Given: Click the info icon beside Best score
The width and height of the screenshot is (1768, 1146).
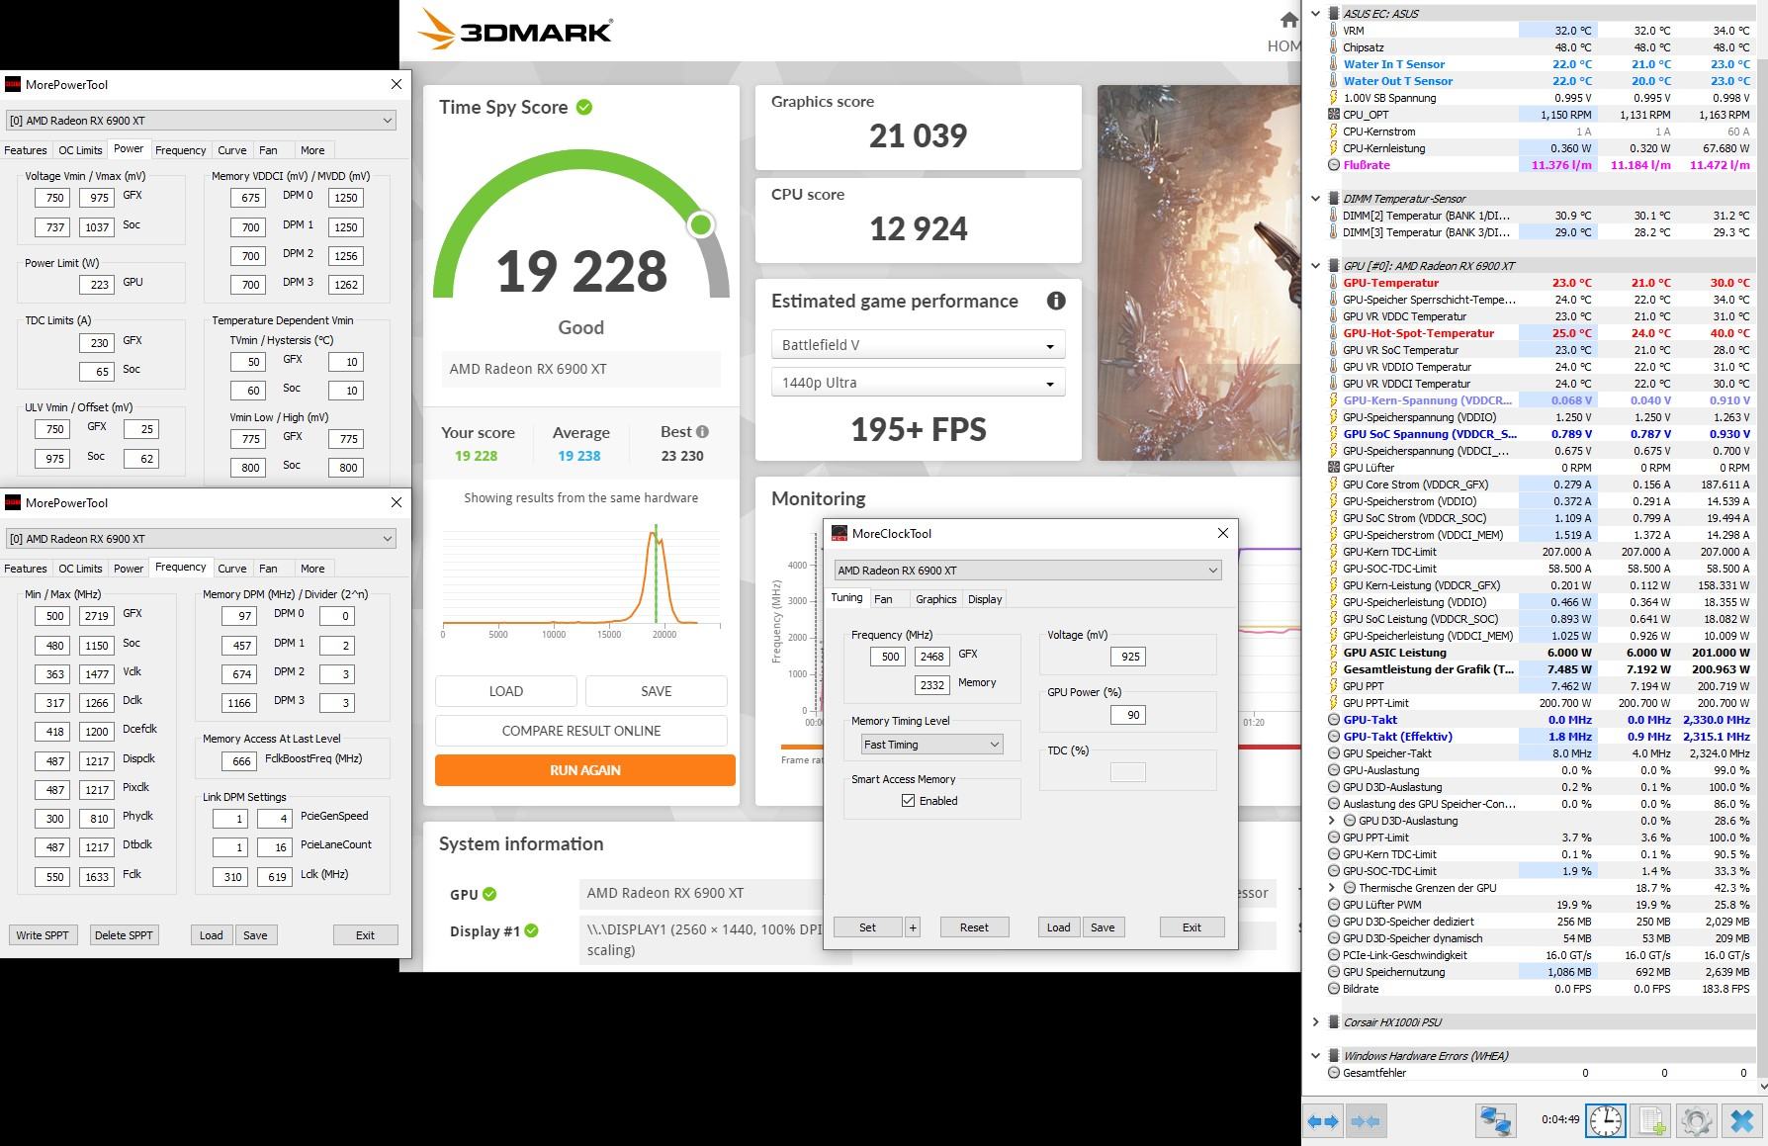Looking at the screenshot, I should click(x=702, y=432).
